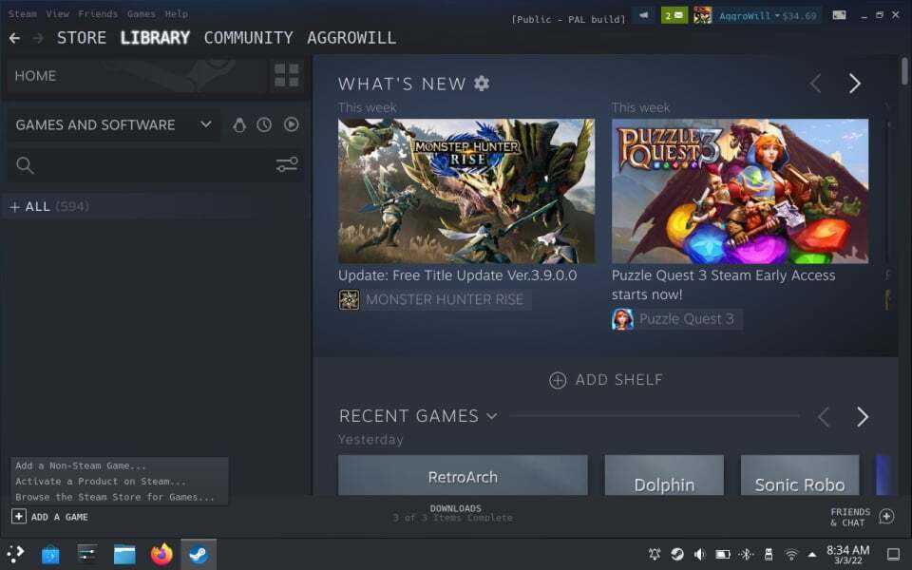Image resolution: width=912 pixels, height=570 pixels.
Task: Click the Add Shelf plus circle icon
Action: (558, 380)
